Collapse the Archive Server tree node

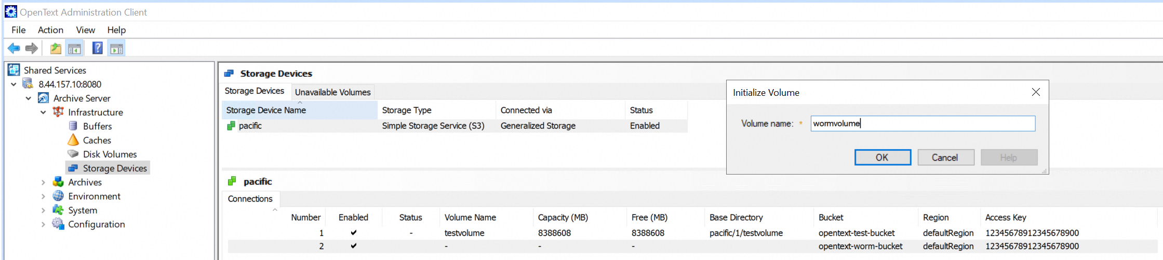click(x=29, y=98)
